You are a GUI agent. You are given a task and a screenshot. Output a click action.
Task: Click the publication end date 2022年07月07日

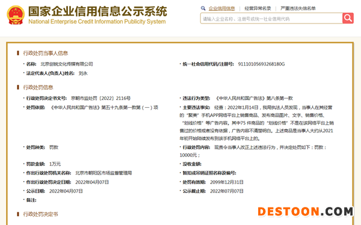[227, 191]
